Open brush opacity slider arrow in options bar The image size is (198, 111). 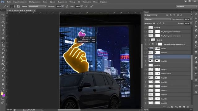[x=62, y=6]
